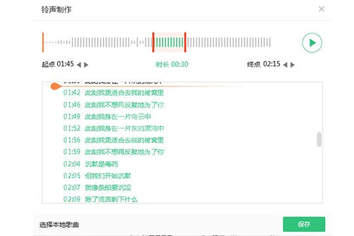The height and width of the screenshot is (236, 354).
Task: Close the ringtone maker dialog
Action: (321, 9)
